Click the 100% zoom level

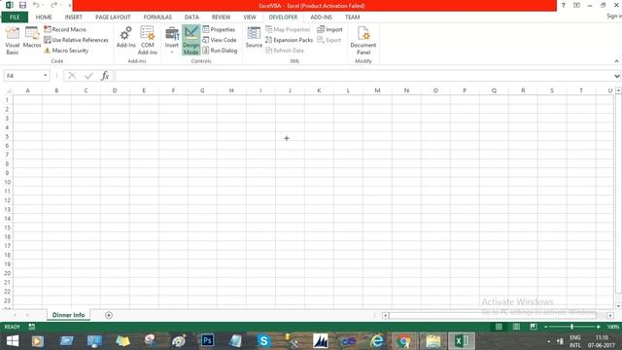[x=612, y=327]
